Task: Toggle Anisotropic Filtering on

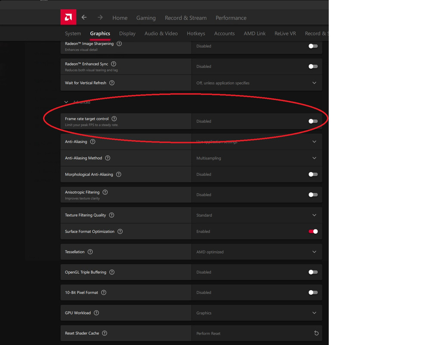Action: click(x=313, y=195)
